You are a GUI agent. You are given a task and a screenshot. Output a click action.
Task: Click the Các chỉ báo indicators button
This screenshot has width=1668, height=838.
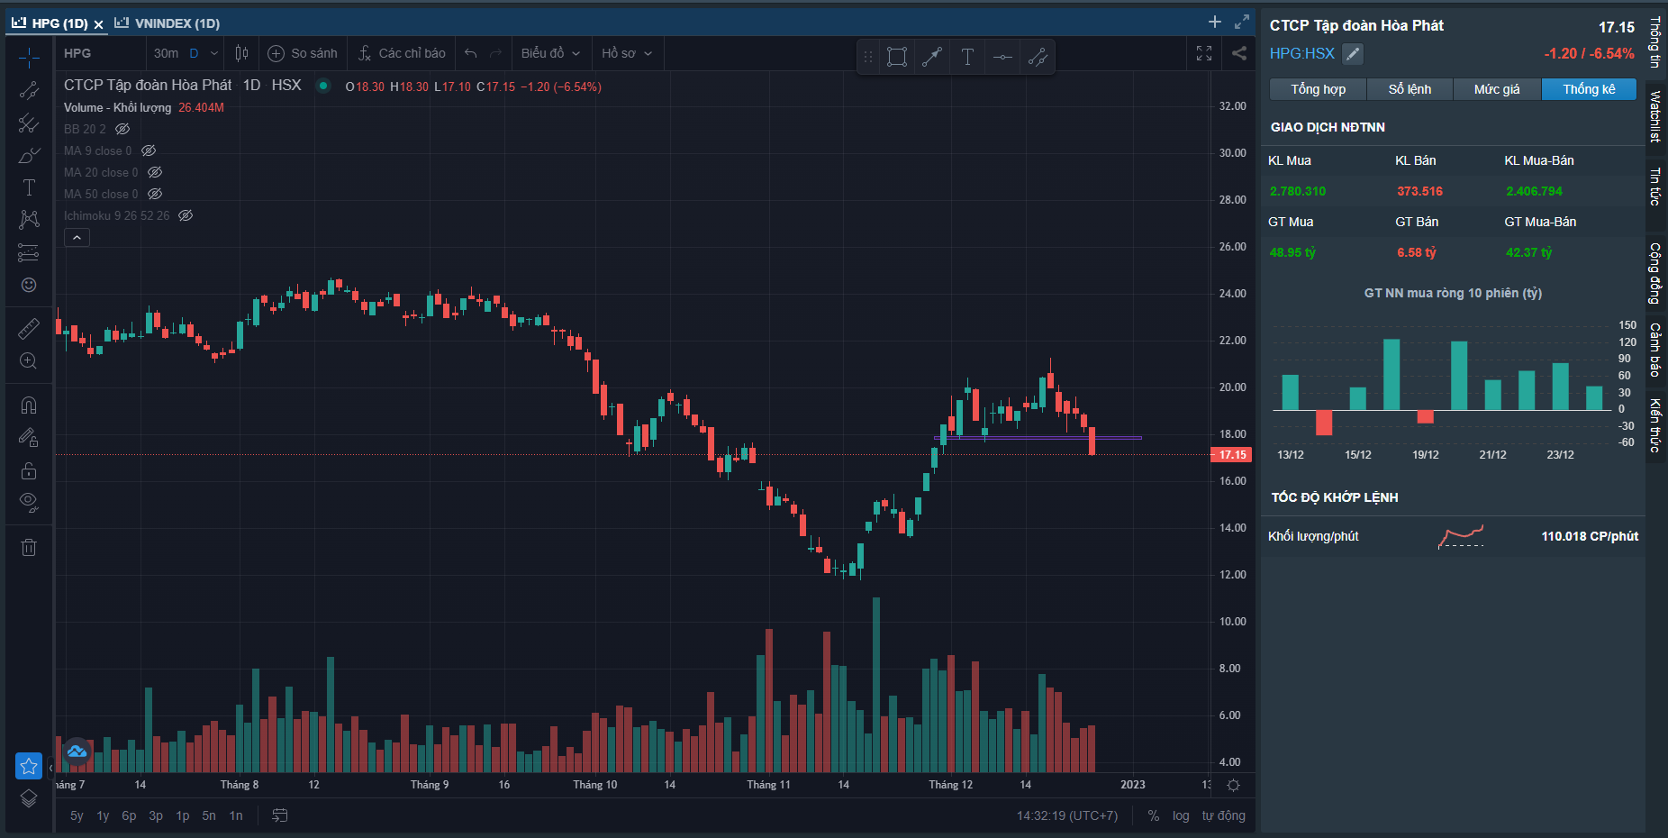coord(402,53)
